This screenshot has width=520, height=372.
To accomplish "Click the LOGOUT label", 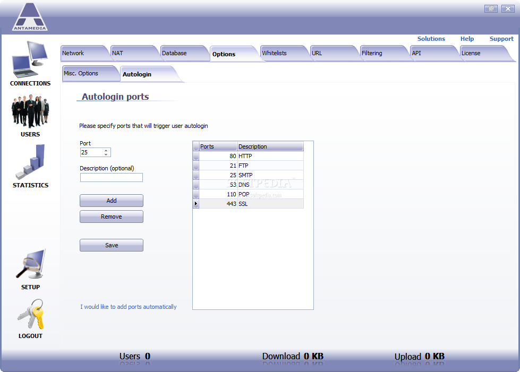I will pos(30,336).
